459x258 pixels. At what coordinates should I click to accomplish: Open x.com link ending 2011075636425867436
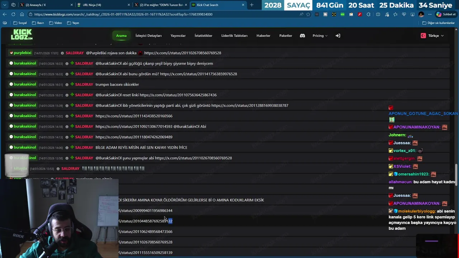(x=178, y=95)
